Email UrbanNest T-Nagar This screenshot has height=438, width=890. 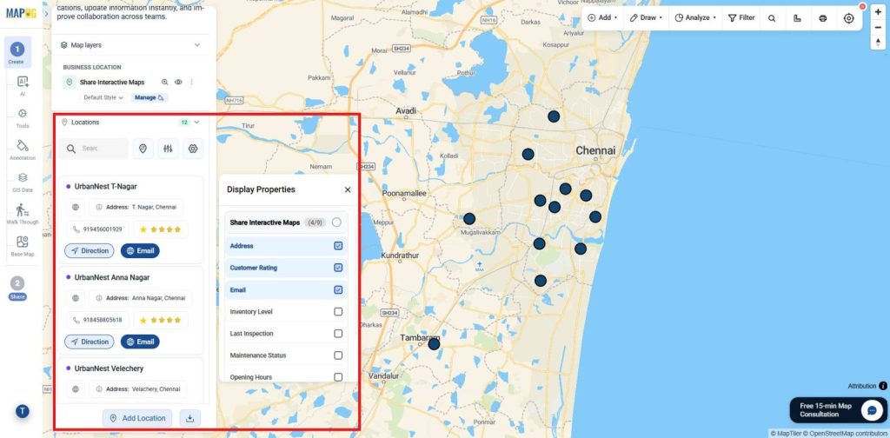point(140,250)
